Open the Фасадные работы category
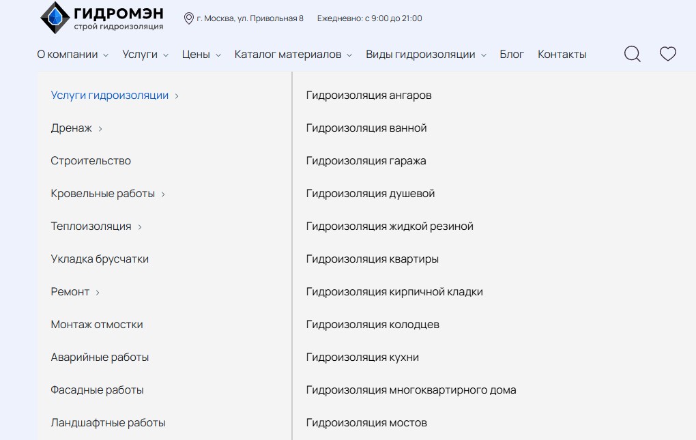The height and width of the screenshot is (440, 696). 97,390
